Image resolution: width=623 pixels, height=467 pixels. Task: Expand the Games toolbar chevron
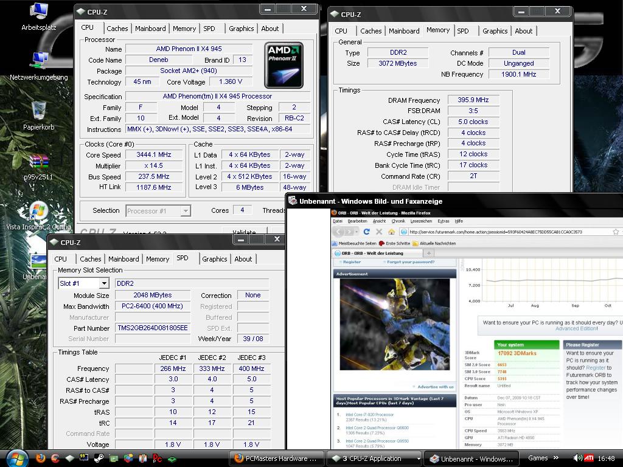556,458
